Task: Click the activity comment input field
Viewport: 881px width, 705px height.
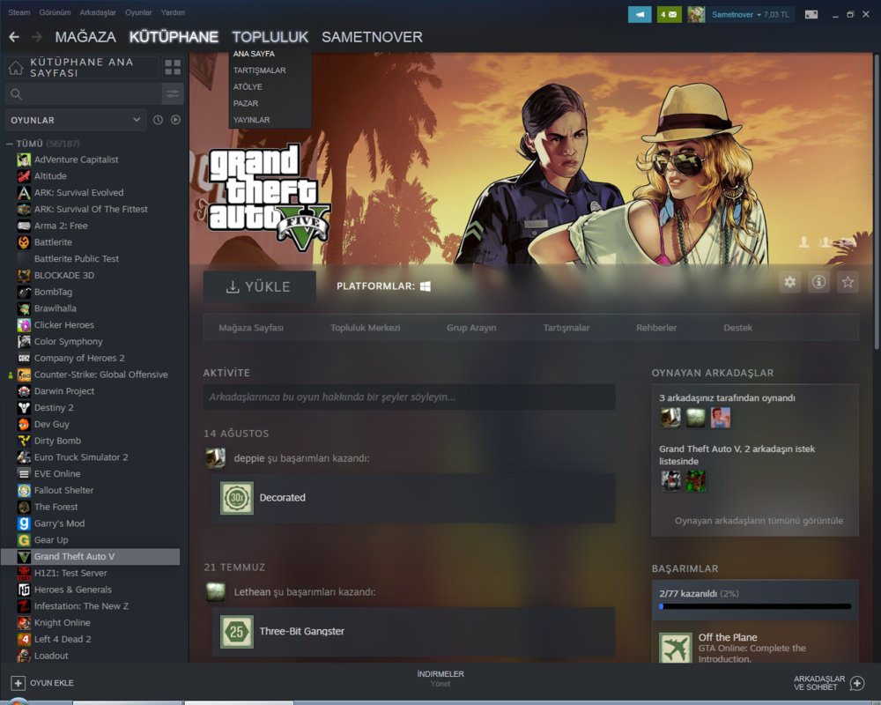Action: 409,397
